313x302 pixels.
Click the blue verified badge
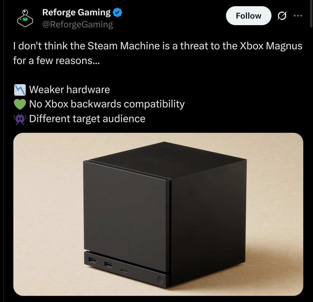point(117,12)
